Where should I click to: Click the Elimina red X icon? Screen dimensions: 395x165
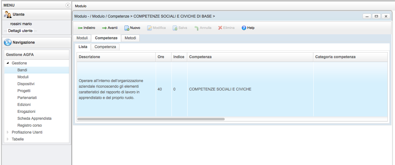point(220,28)
